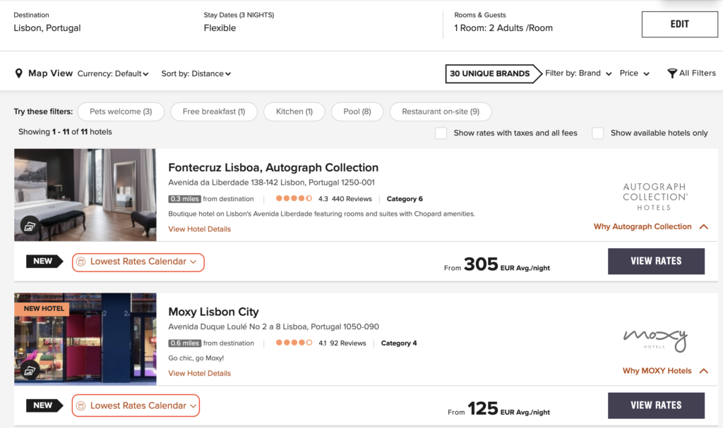The image size is (723, 428).
Task: Open photo gallery icon on Moxy Lisbon image
Action: [x=29, y=370]
